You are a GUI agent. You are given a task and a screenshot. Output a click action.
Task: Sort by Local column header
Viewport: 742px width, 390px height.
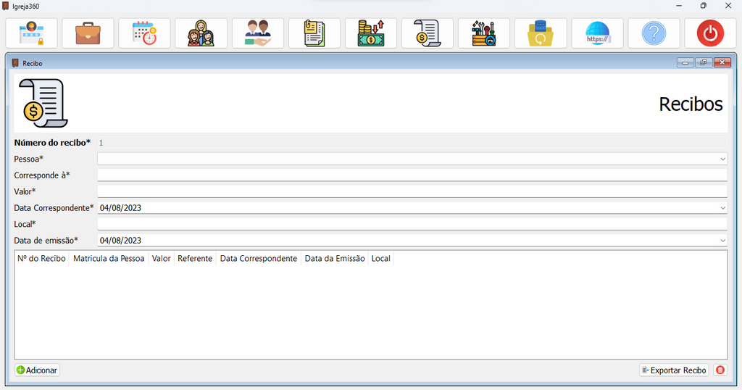click(381, 258)
